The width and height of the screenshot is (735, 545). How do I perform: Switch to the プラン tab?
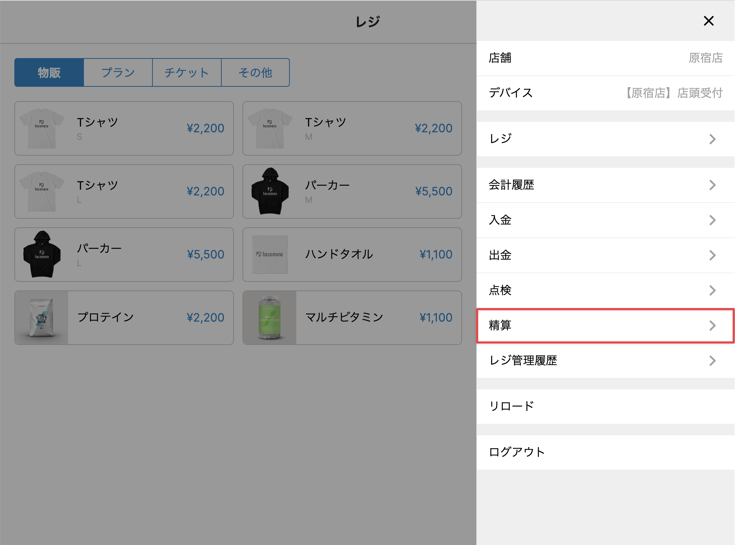coord(118,72)
